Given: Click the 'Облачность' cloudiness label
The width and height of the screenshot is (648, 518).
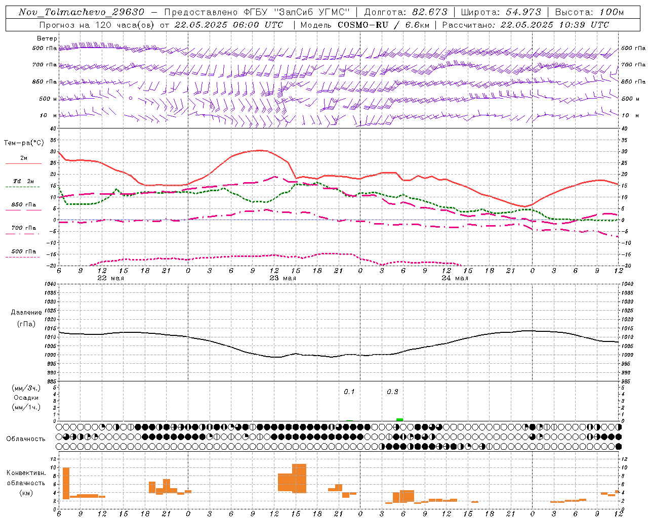Looking at the screenshot, I should pyautogui.click(x=26, y=439).
